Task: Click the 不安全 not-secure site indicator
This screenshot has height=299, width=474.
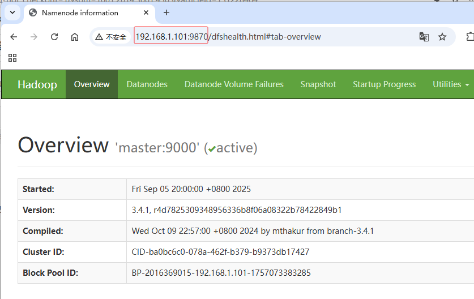Action: click(110, 37)
